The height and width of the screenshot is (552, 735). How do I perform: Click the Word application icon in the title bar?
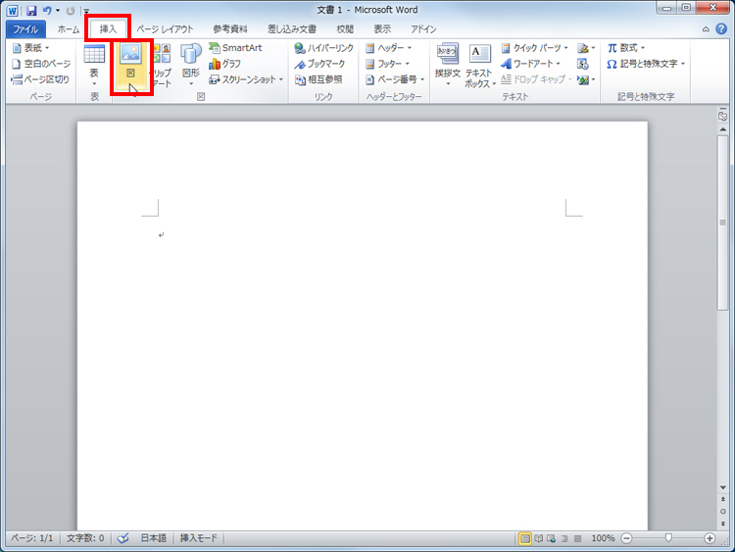click(x=12, y=11)
